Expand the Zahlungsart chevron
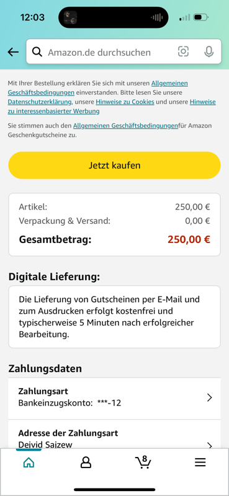The image size is (229, 496). coord(209,397)
